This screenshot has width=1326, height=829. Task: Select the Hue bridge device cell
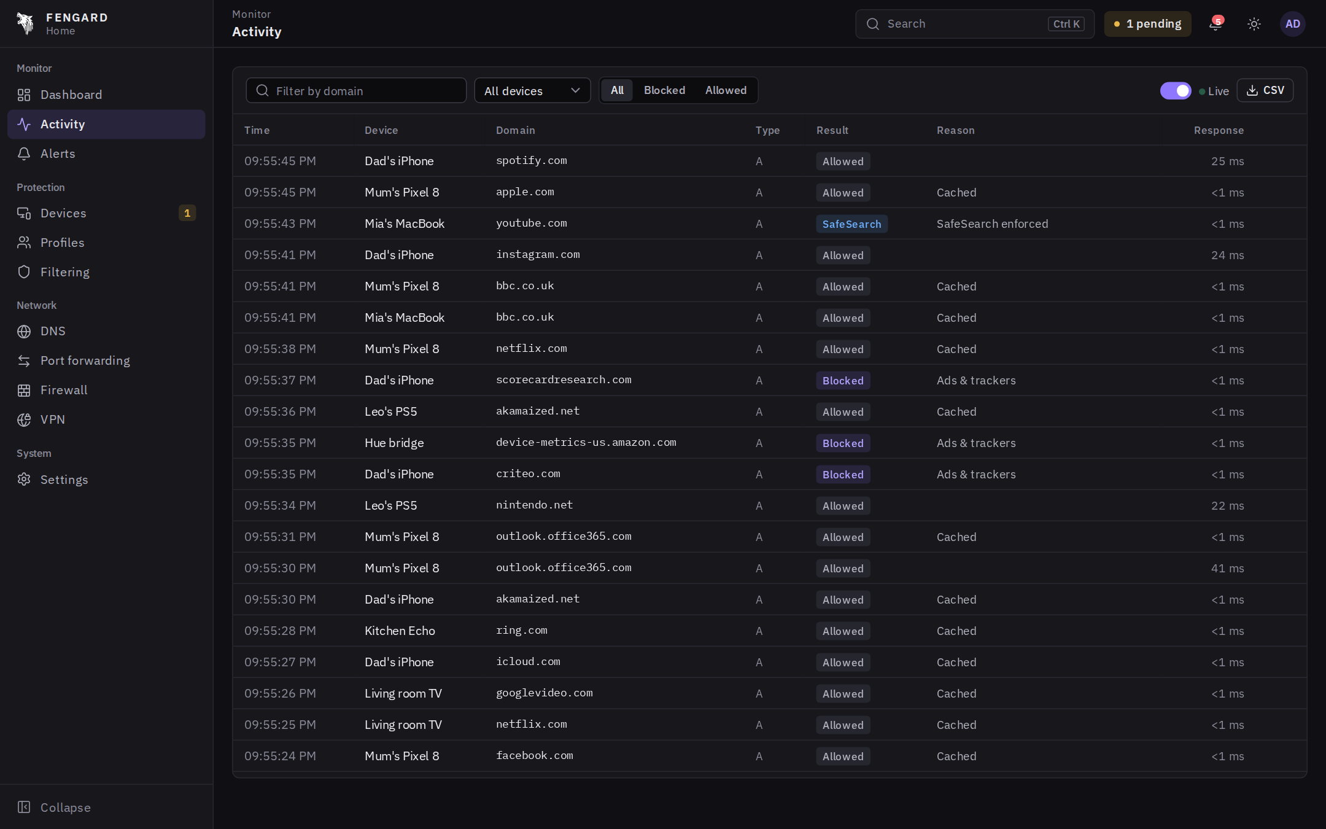click(394, 443)
